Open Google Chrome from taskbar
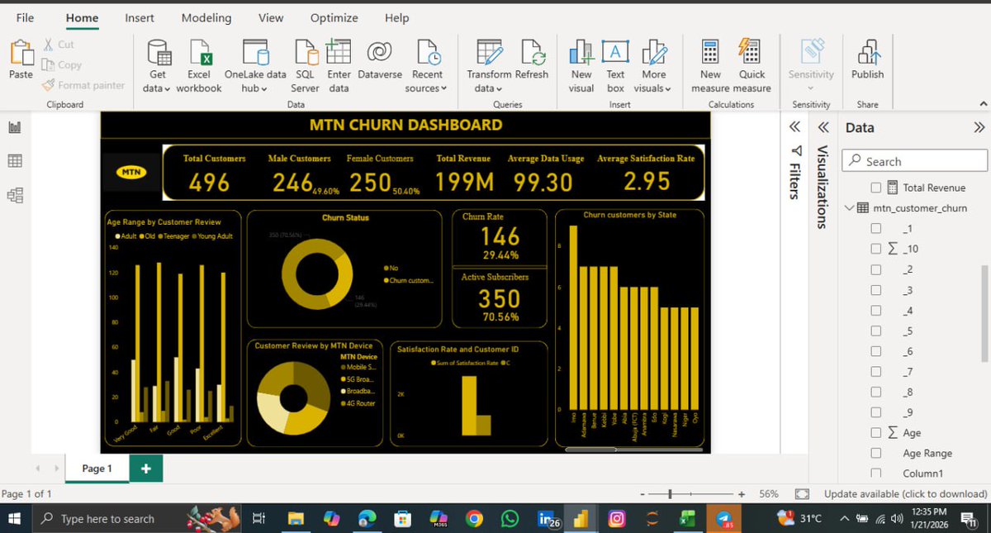The height and width of the screenshot is (533, 991). (x=474, y=519)
